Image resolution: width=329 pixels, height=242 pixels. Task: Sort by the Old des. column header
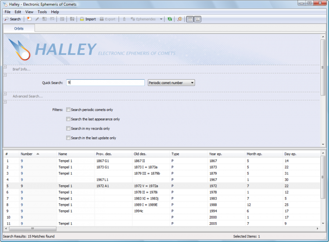click(151, 154)
